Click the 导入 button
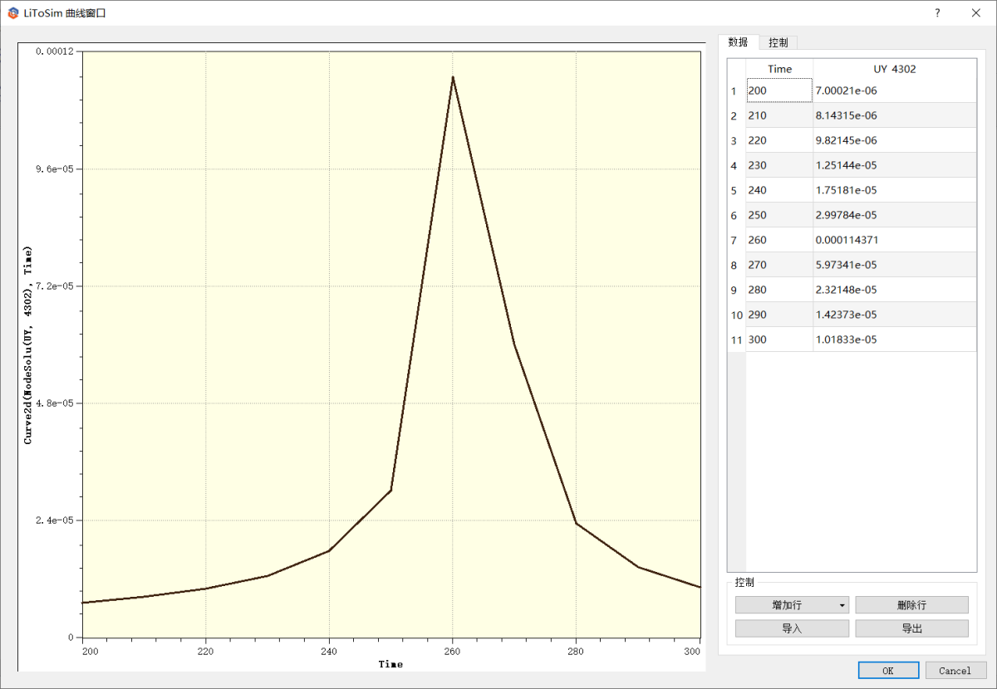The image size is (997, 689). tap(792, 628)
